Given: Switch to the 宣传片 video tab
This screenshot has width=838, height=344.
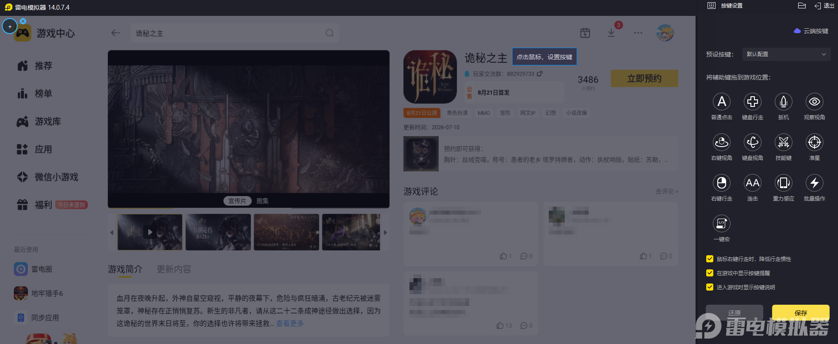Looking at the screenshot, I should (x=237, y=201).
